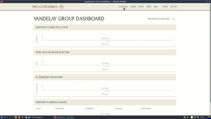Viewport: 211px width, 119px height.
Task: Switch to workspace 2 in the taskbar
Action: click(8, 117)
